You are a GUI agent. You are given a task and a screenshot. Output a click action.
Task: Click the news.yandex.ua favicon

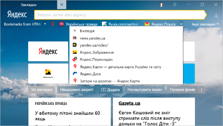pos(75,38)
